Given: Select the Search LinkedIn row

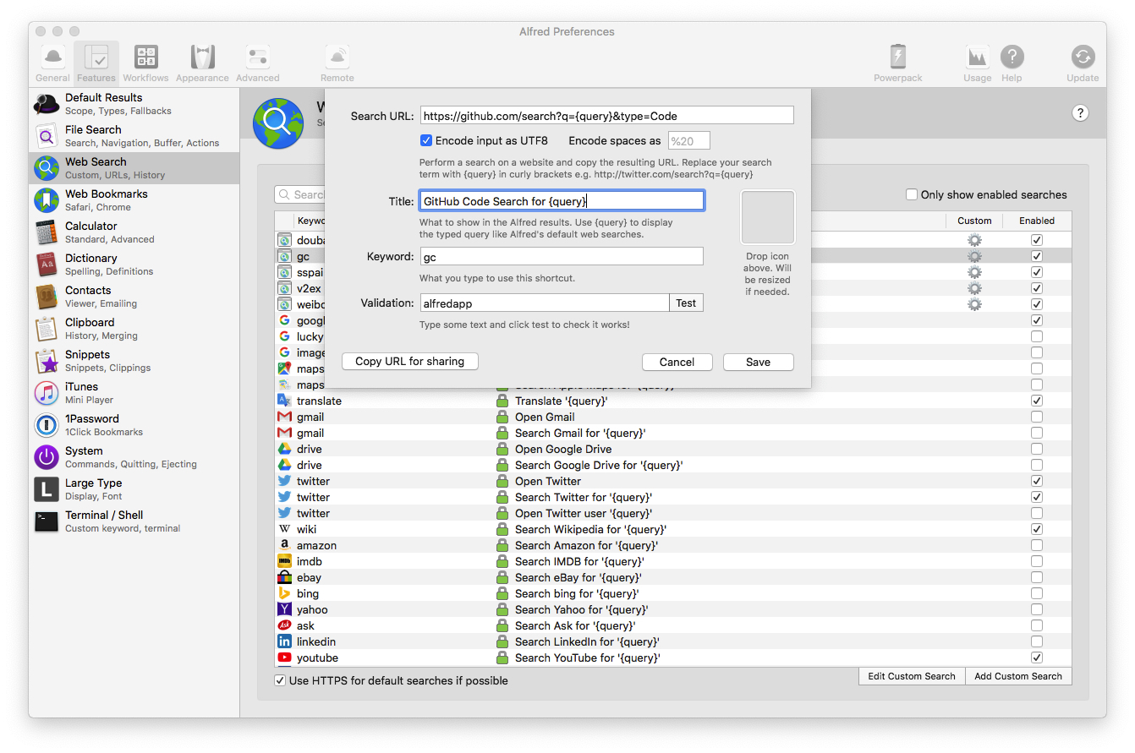Looking at the screenshot, I should [673, 641].
